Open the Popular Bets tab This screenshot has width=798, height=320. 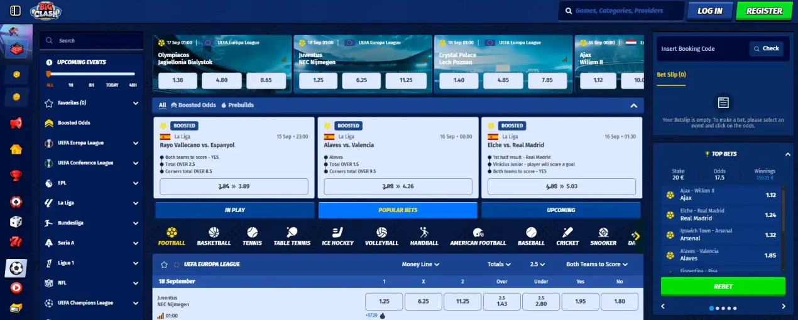tap(398, 210)
